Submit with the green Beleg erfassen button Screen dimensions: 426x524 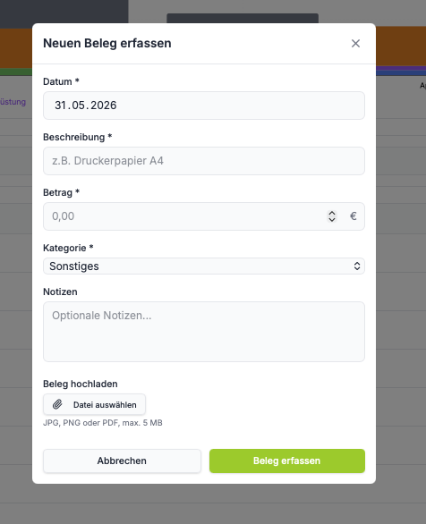pyautogui.click(x=287, y=461)
